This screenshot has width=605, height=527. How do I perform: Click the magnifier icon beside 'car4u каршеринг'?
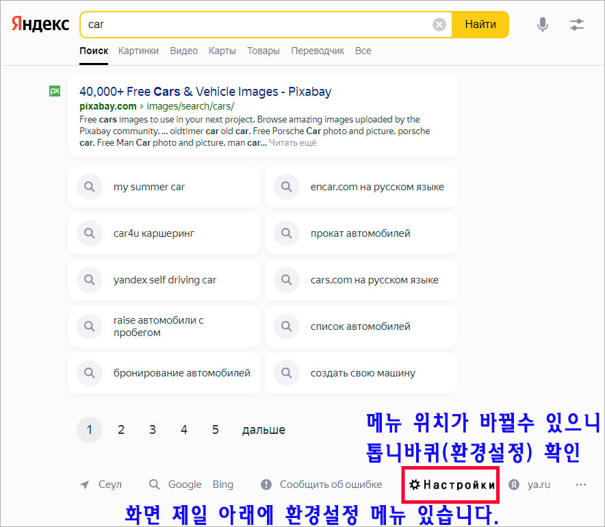click(90, 233)
